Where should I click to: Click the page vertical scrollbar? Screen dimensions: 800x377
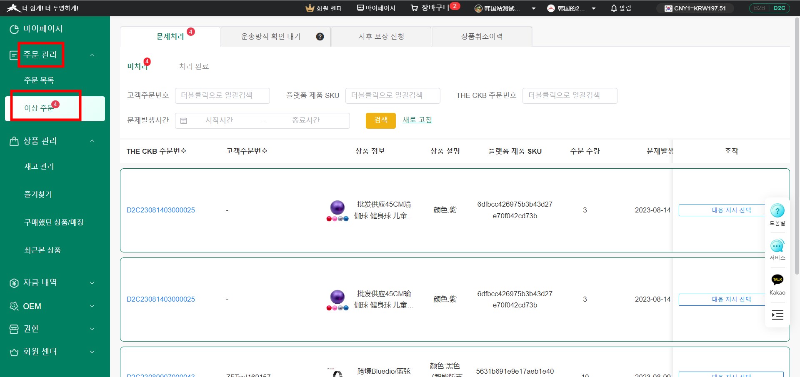pos(797,146)
